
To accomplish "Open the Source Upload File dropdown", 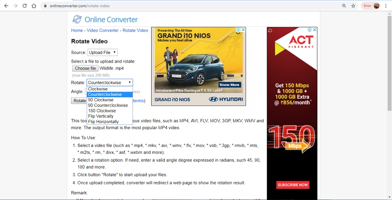I will pyautogui.click(x=102, y=53).
